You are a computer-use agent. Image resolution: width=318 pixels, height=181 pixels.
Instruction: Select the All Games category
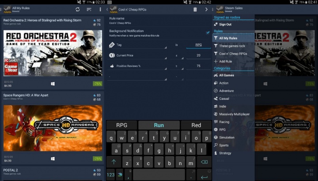pos(234,75)
